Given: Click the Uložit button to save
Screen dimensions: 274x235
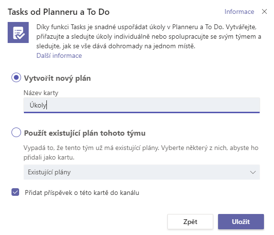Looking at the screenshot, I should [241, 222].
